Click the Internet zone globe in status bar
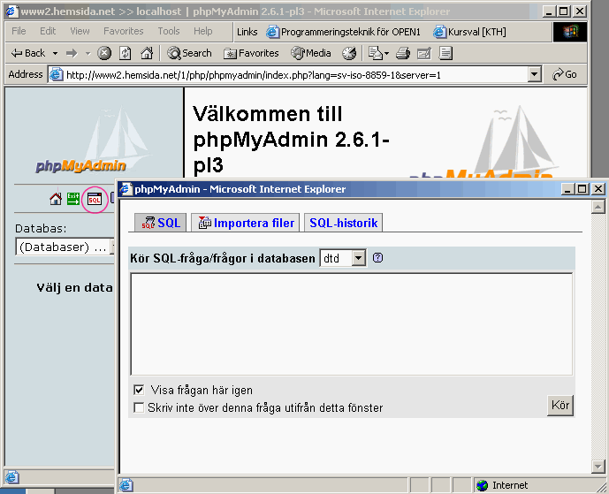 click(482, 485)
